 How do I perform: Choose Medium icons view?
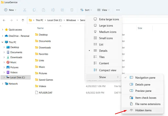pos(104,32)
